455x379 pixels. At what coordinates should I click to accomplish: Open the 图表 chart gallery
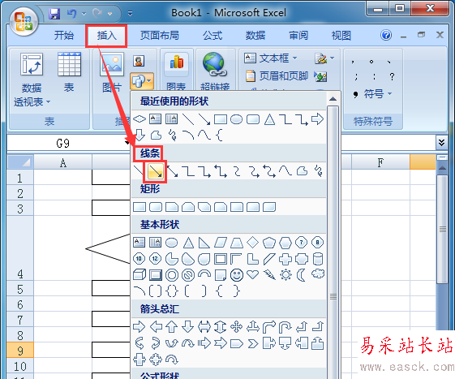pos(176,71)
